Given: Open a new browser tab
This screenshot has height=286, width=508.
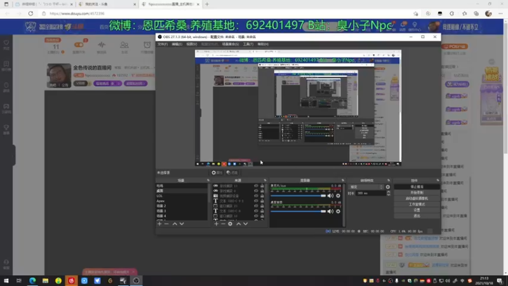Looking at the screenshot, I should point(207,4).
